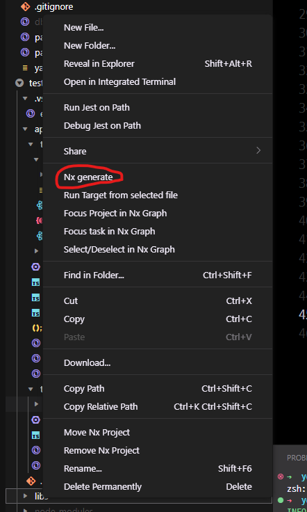The height and width of the screenshot is (512, 307).
Task: Select Delete Permanently option
Action: tap(103, 486)
